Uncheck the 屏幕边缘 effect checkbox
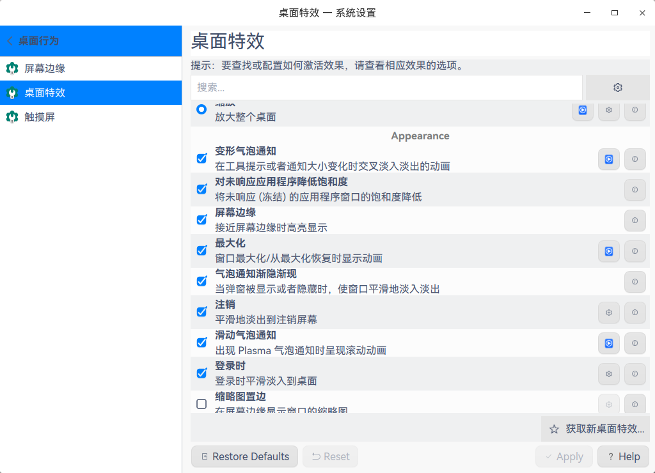The height and width of the screenshot is (473, 655). point(201,220)
